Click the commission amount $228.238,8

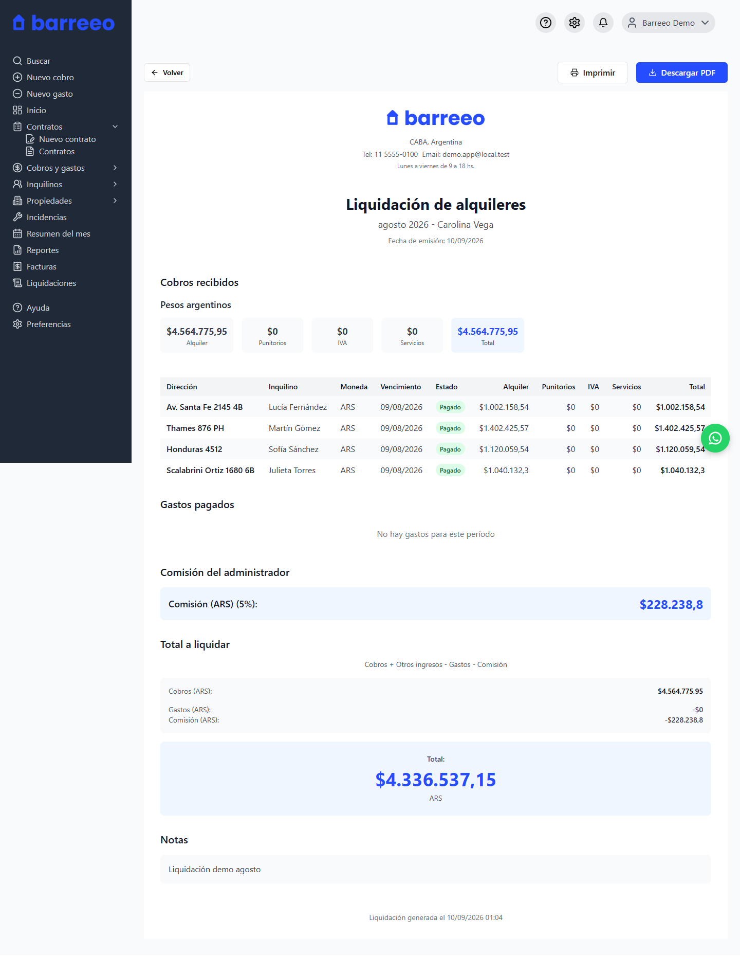671,604
